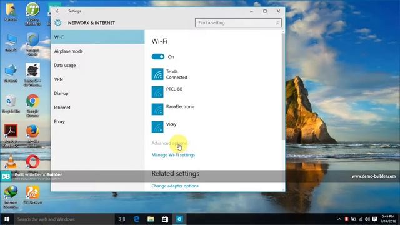400x225 pixels.
Task: Open the This PC desktop icon
Action: 11,43
